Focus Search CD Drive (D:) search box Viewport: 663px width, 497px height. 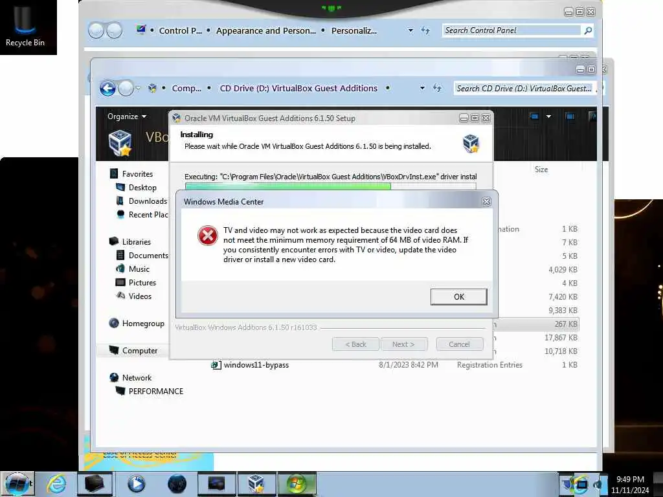click(524, 88)
